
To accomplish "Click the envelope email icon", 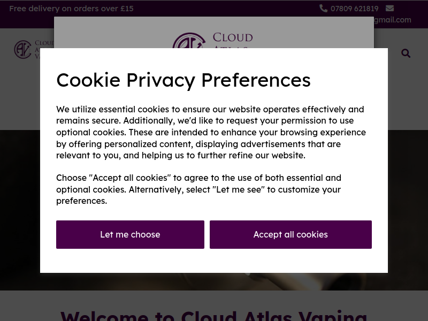I will (x=390, y=9).
